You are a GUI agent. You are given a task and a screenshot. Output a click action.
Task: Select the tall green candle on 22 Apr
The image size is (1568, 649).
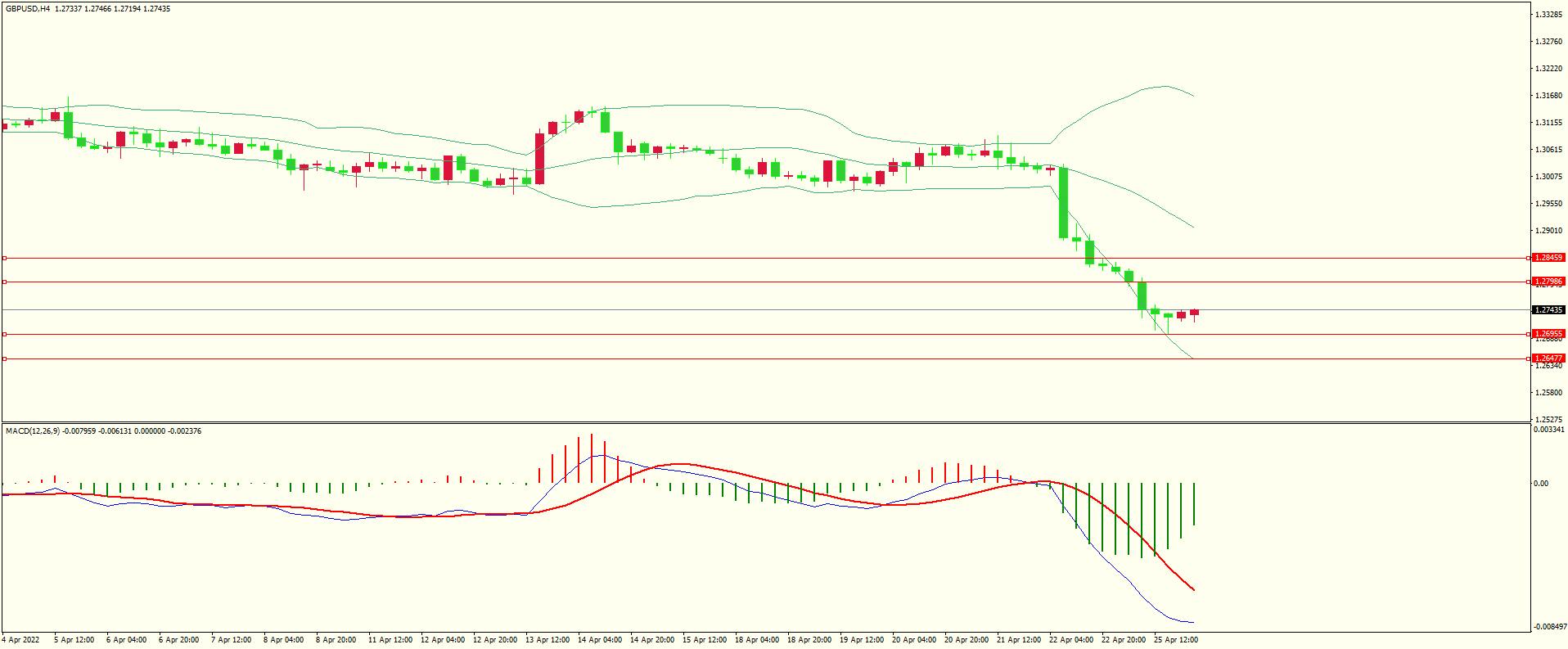(1063, 203)
